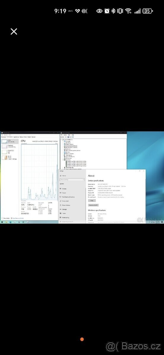The height and width of the screenshot is (355, 164).
Task: Select Ports (COM & LPT) entry
Action: pyautogui.click(x=70, y=157)
